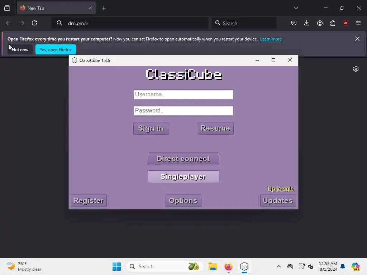This screenshot has height=275, width=367.
Task: Open the Firefox hamburger application menu
Action: 358,23
